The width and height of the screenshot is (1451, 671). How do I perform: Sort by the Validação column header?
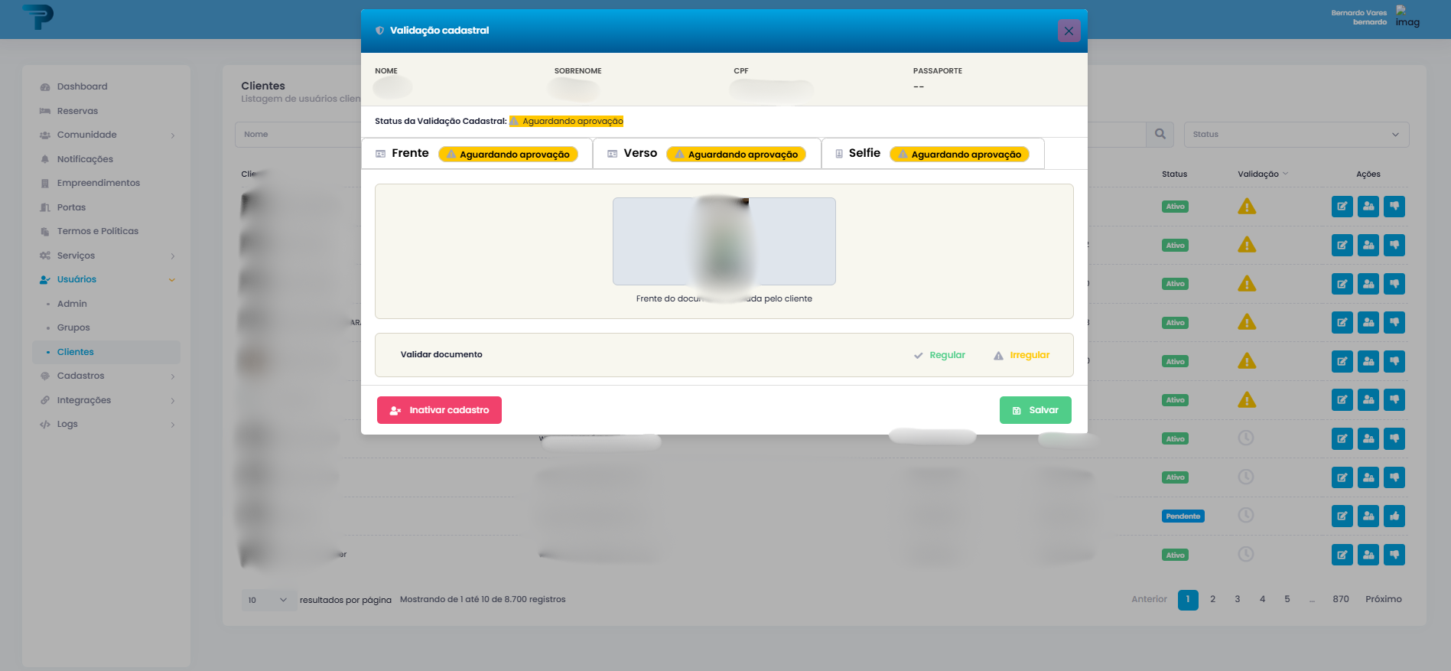[x=1263, y=174]
